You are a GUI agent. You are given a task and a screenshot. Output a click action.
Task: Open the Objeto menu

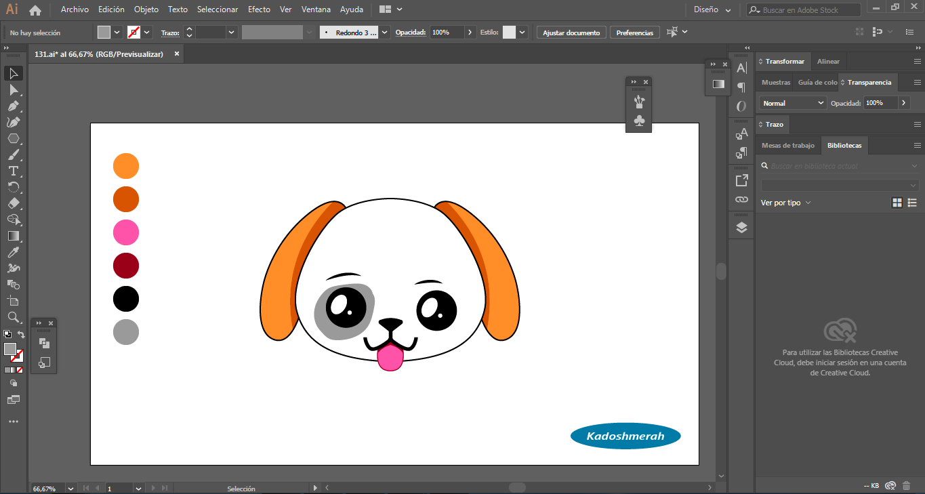pyautogui.click(x=146, y=10)
